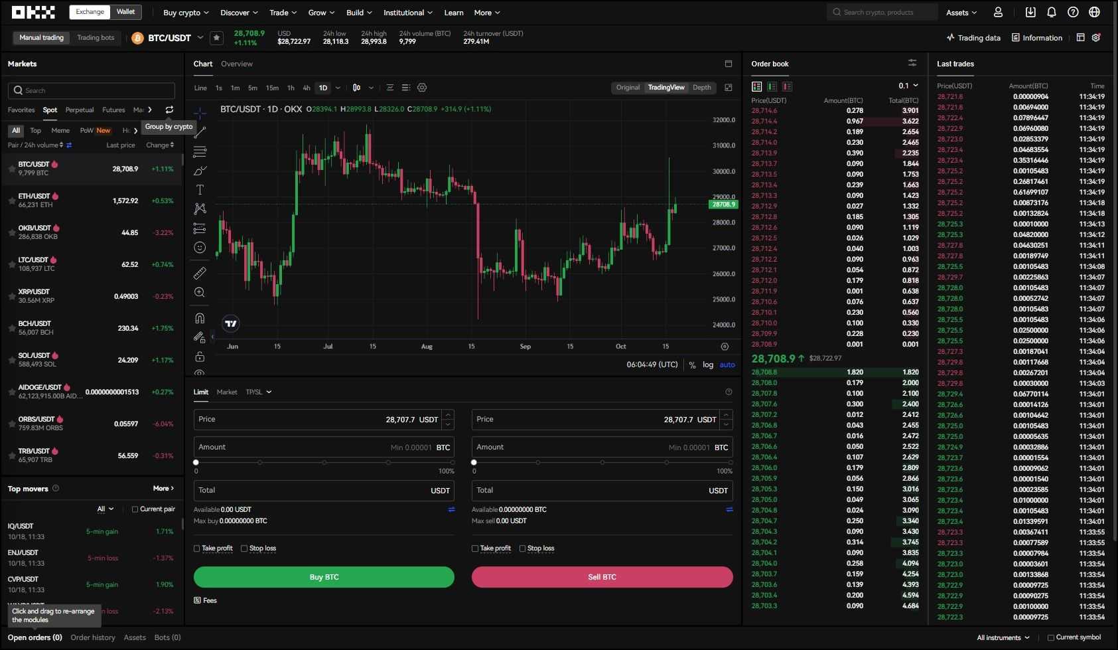The image size is (1118, 650).
Task: Click the markets search field
Action: 91,90
